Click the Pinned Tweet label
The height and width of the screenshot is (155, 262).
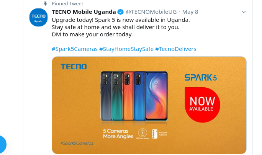[67, 3]
